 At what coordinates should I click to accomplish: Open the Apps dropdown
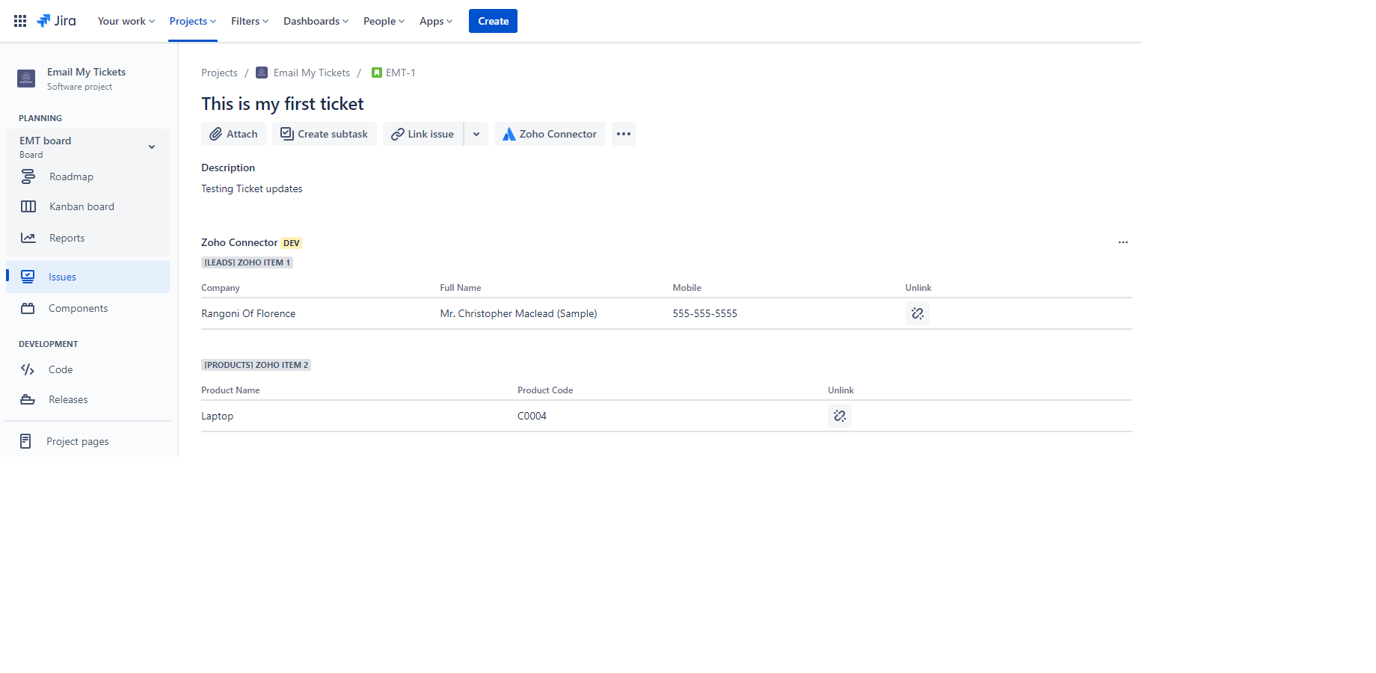436,21
